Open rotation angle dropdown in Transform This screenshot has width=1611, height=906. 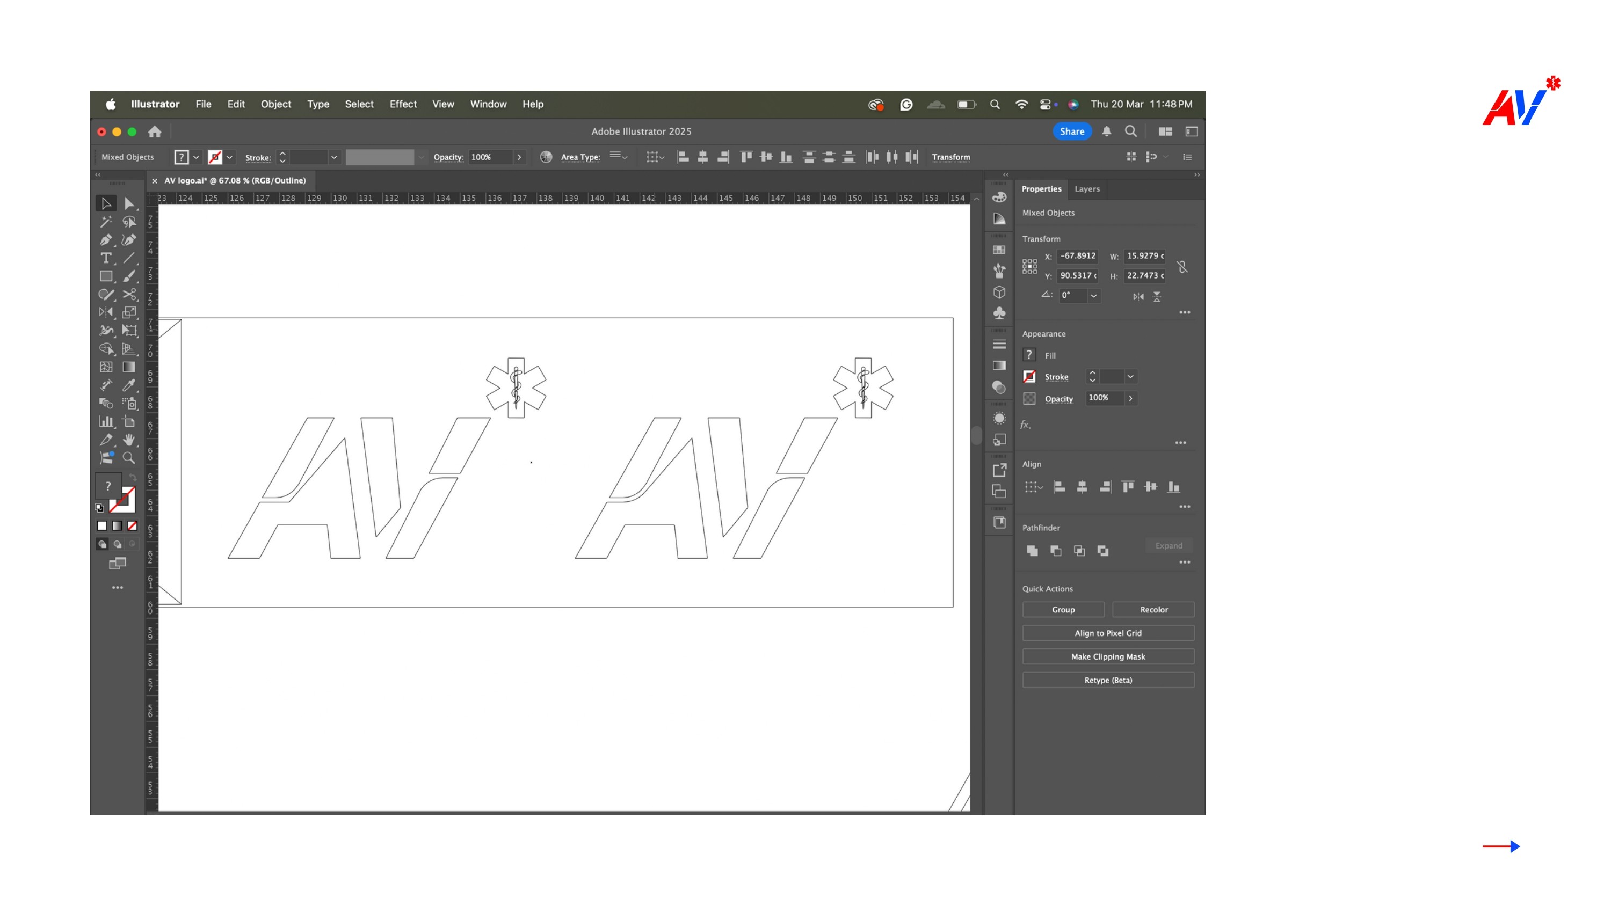pos(1094,296)
